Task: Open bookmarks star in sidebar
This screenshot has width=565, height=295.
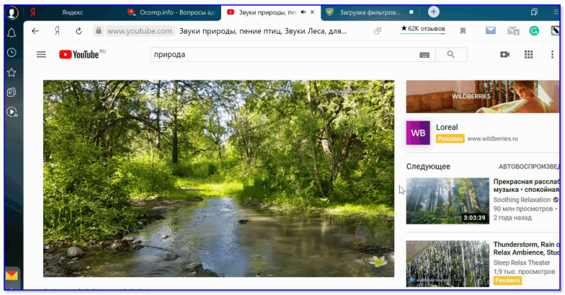Action: click(x=11, y=73)
